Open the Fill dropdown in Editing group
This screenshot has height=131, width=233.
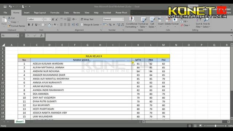pos(184,21)
